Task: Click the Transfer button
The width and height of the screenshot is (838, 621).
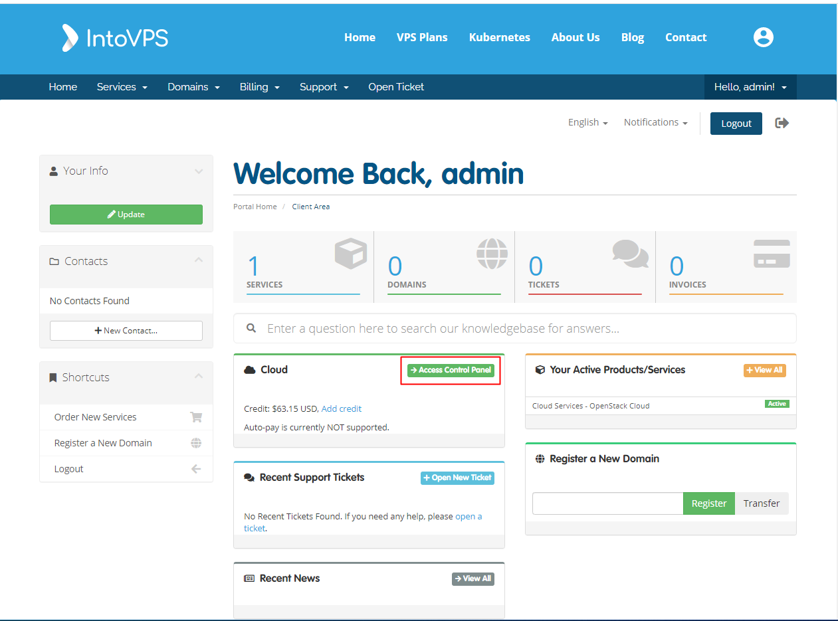Action: coord(762,503)
